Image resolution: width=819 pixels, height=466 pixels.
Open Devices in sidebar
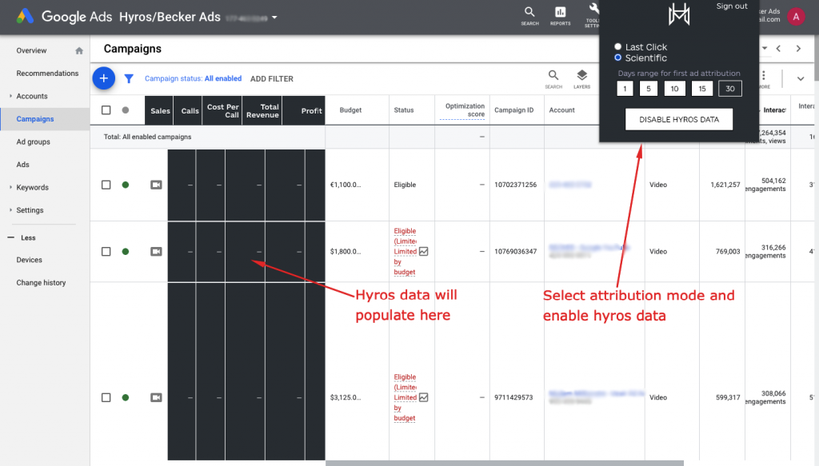point(29,260)
